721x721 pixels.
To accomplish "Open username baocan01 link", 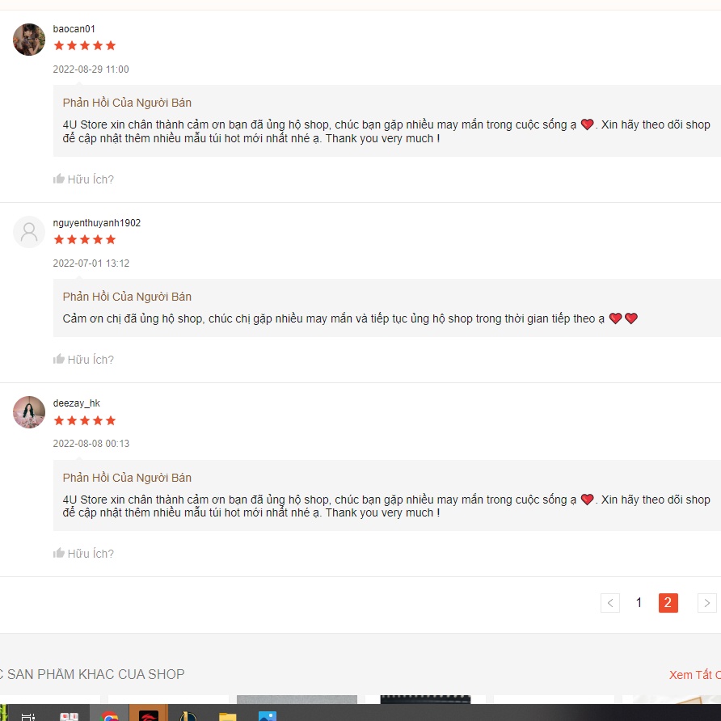I will pos(74,29).
